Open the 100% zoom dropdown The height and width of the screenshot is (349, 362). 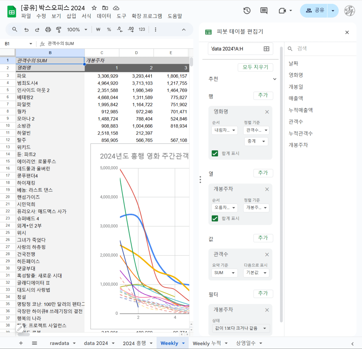tap(77, 29)
